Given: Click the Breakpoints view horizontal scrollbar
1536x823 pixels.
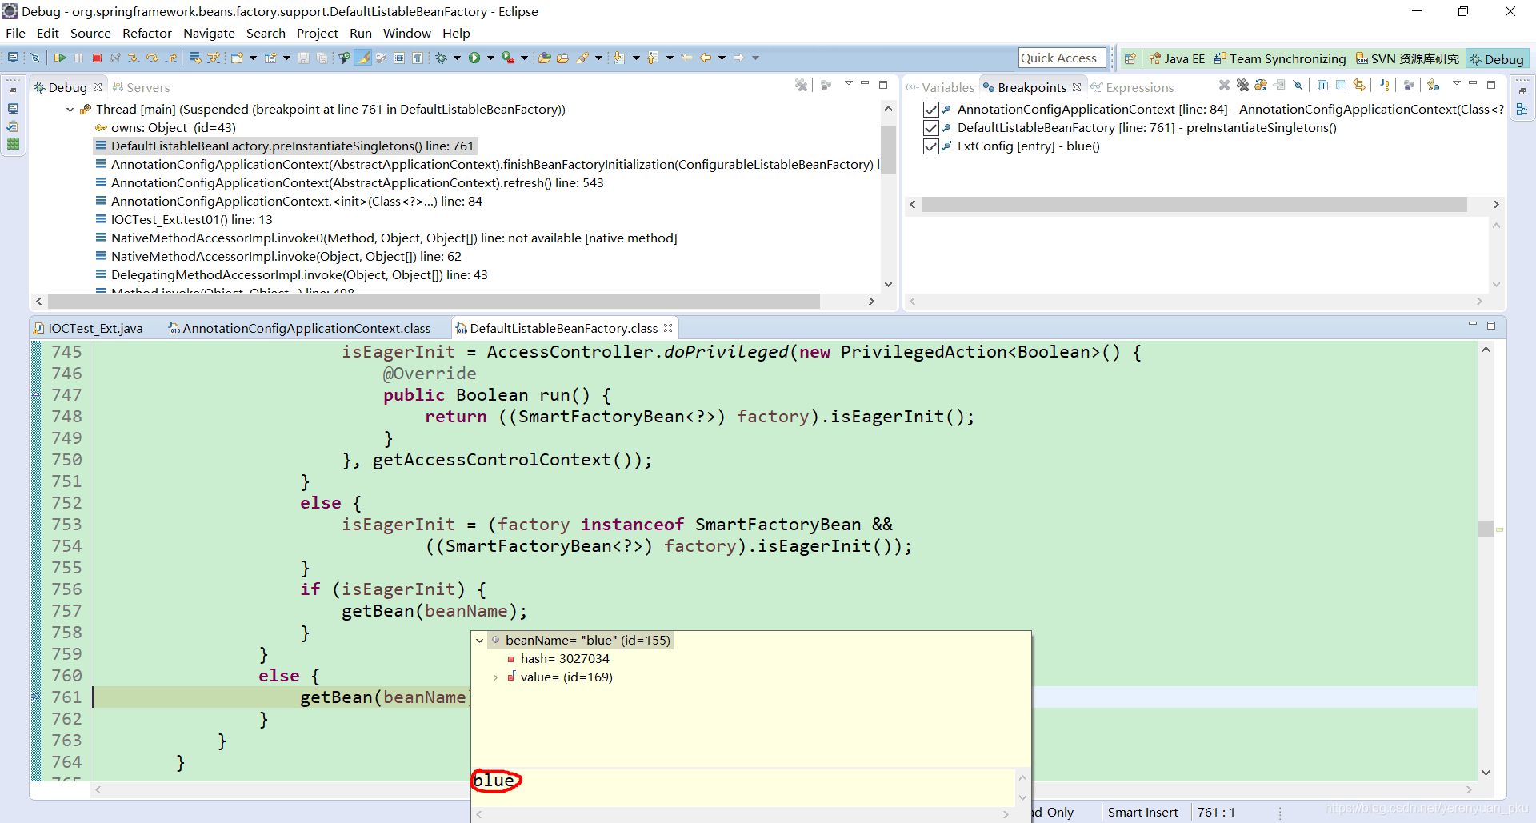Looking at the screenshot, I should pyautogui.click(x=1194, y=205).
